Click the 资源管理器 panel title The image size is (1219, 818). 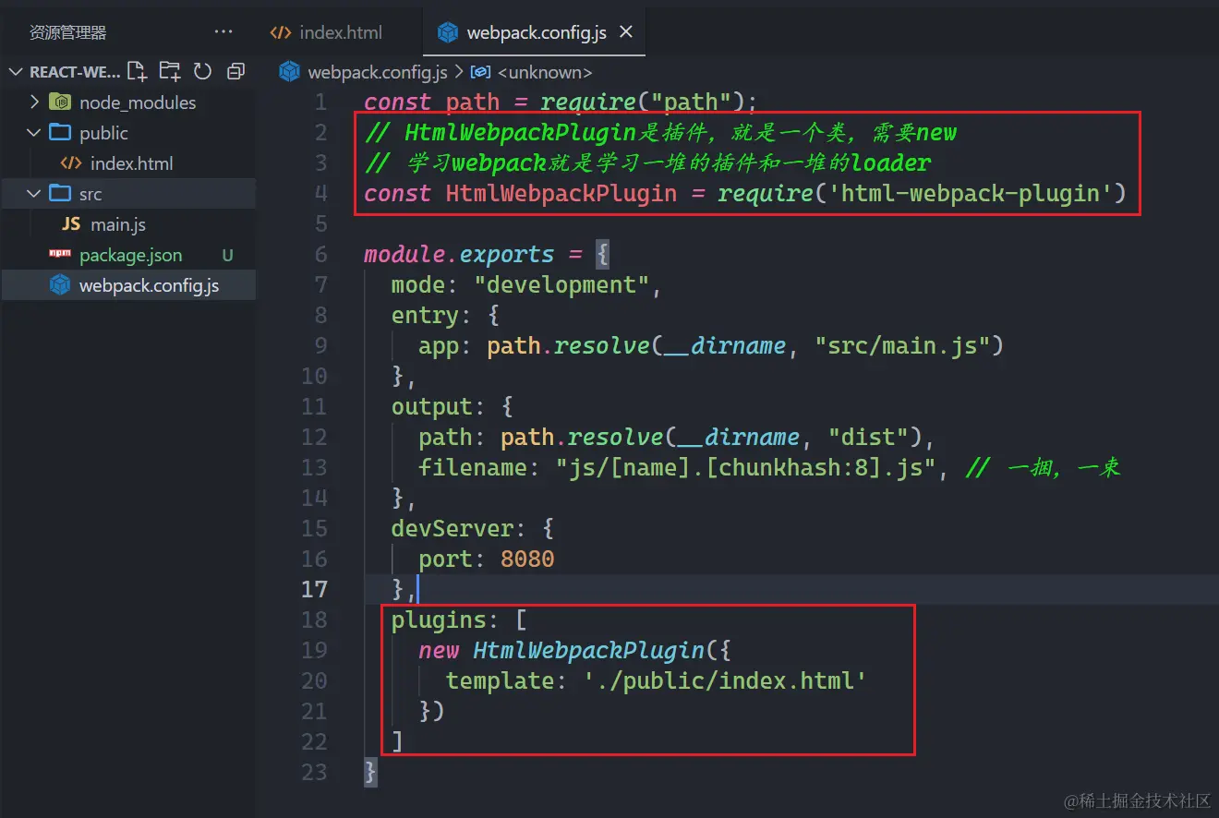click(68, 32)
